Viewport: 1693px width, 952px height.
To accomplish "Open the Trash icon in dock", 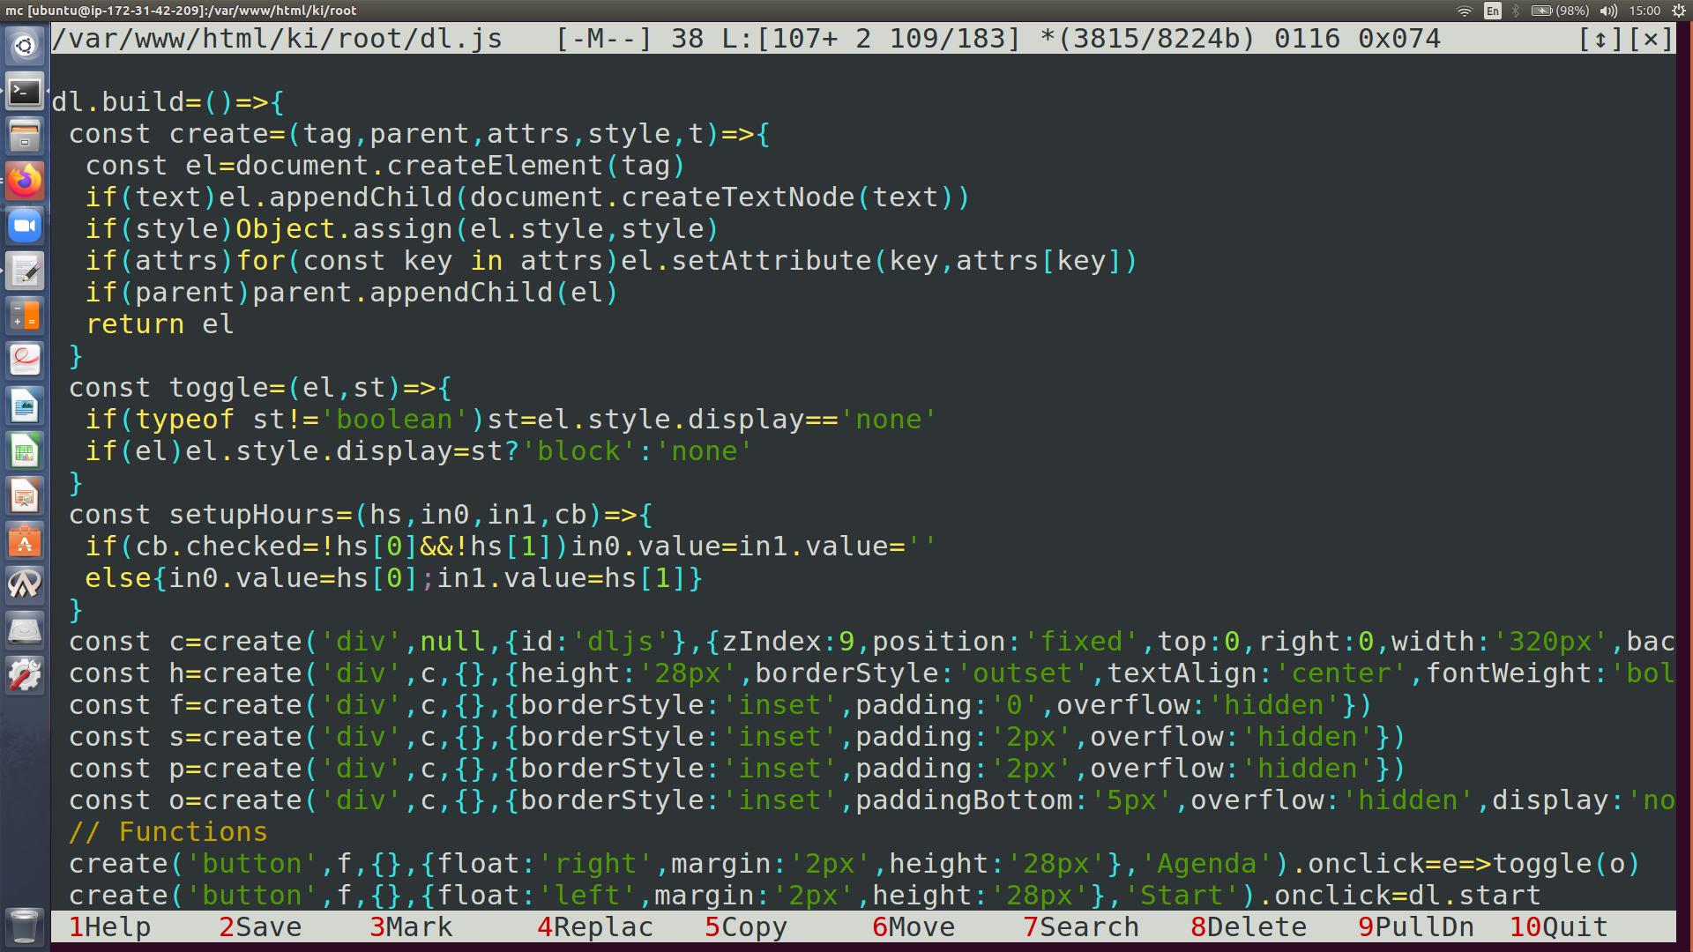I will pyautogui.click(x=25, y=926).
